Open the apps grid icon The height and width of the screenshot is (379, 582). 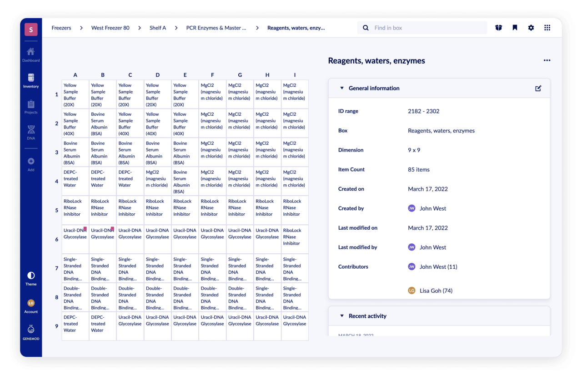pos(547,28)
